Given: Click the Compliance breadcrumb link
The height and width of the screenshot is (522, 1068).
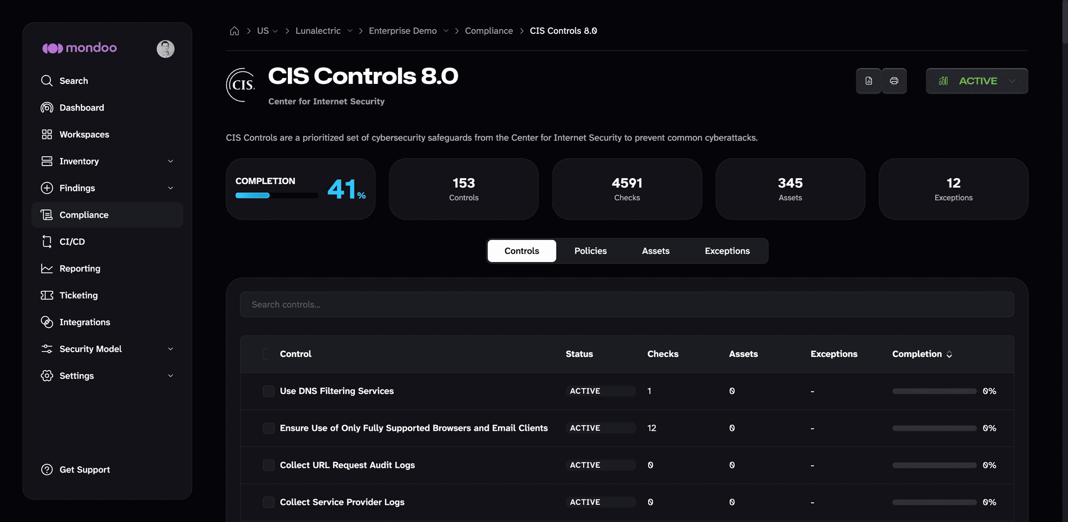Looking at the screenshot, I should 489,31.
